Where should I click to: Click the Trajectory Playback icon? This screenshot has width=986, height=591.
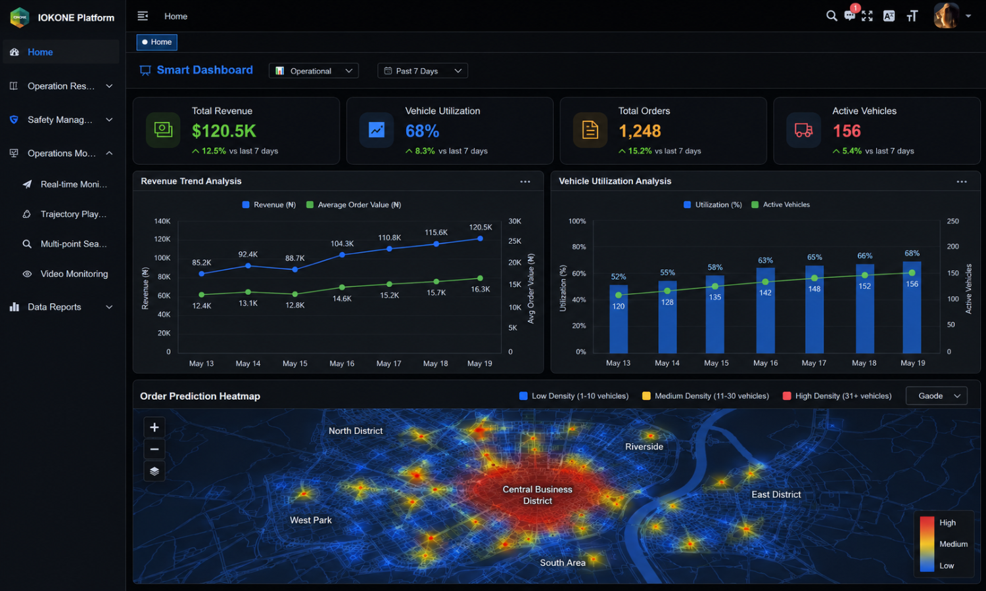pyautogui.click(x=27, y=214)
